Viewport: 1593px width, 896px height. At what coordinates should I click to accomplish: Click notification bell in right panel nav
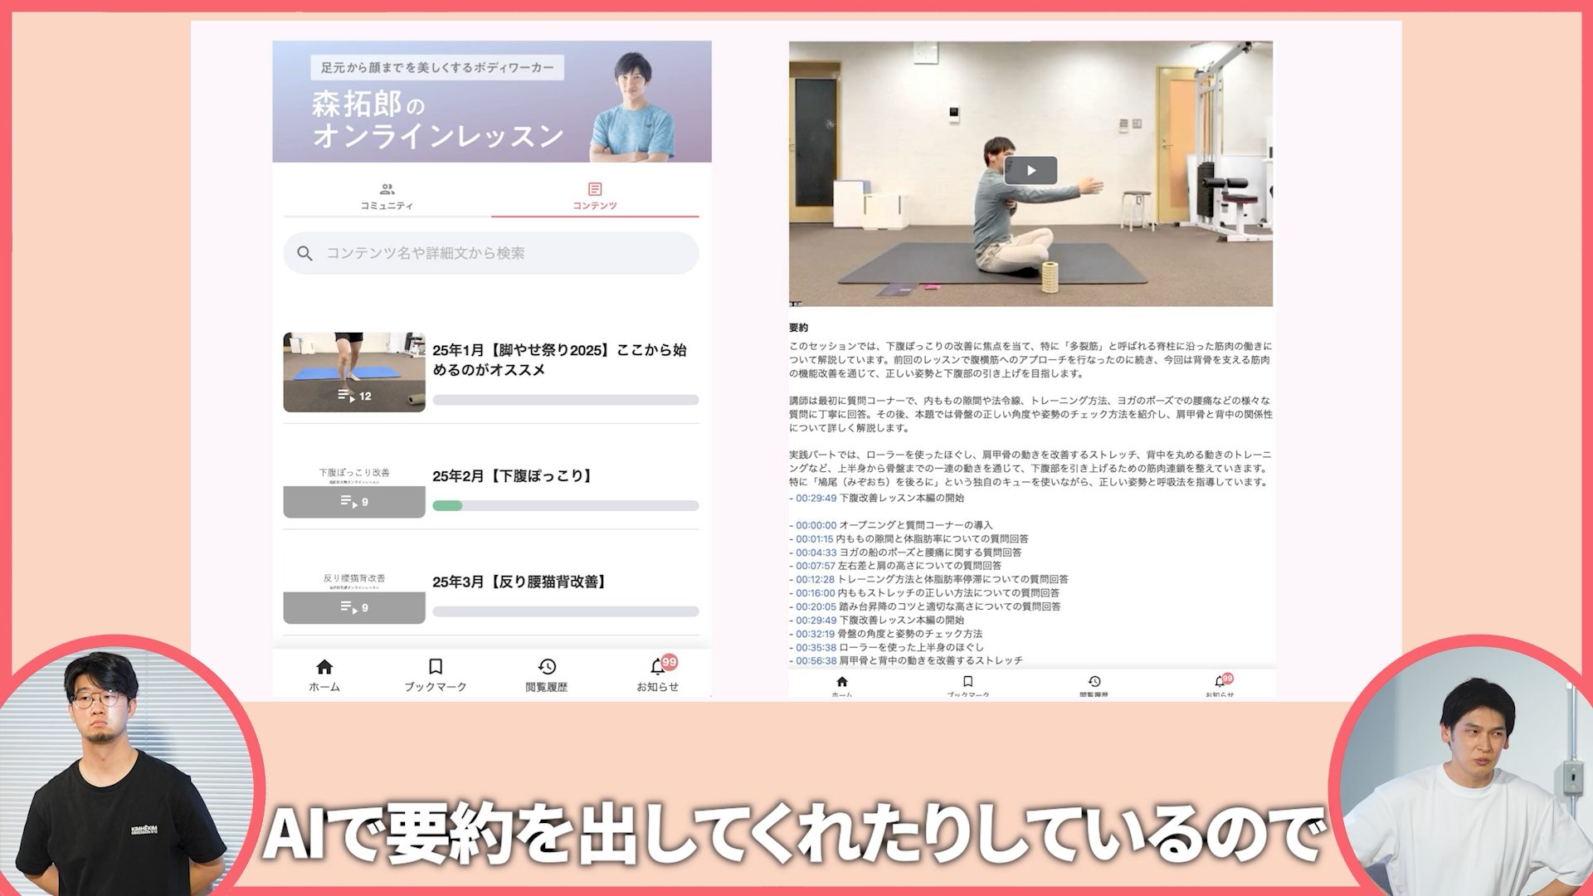click(1220, 681)
